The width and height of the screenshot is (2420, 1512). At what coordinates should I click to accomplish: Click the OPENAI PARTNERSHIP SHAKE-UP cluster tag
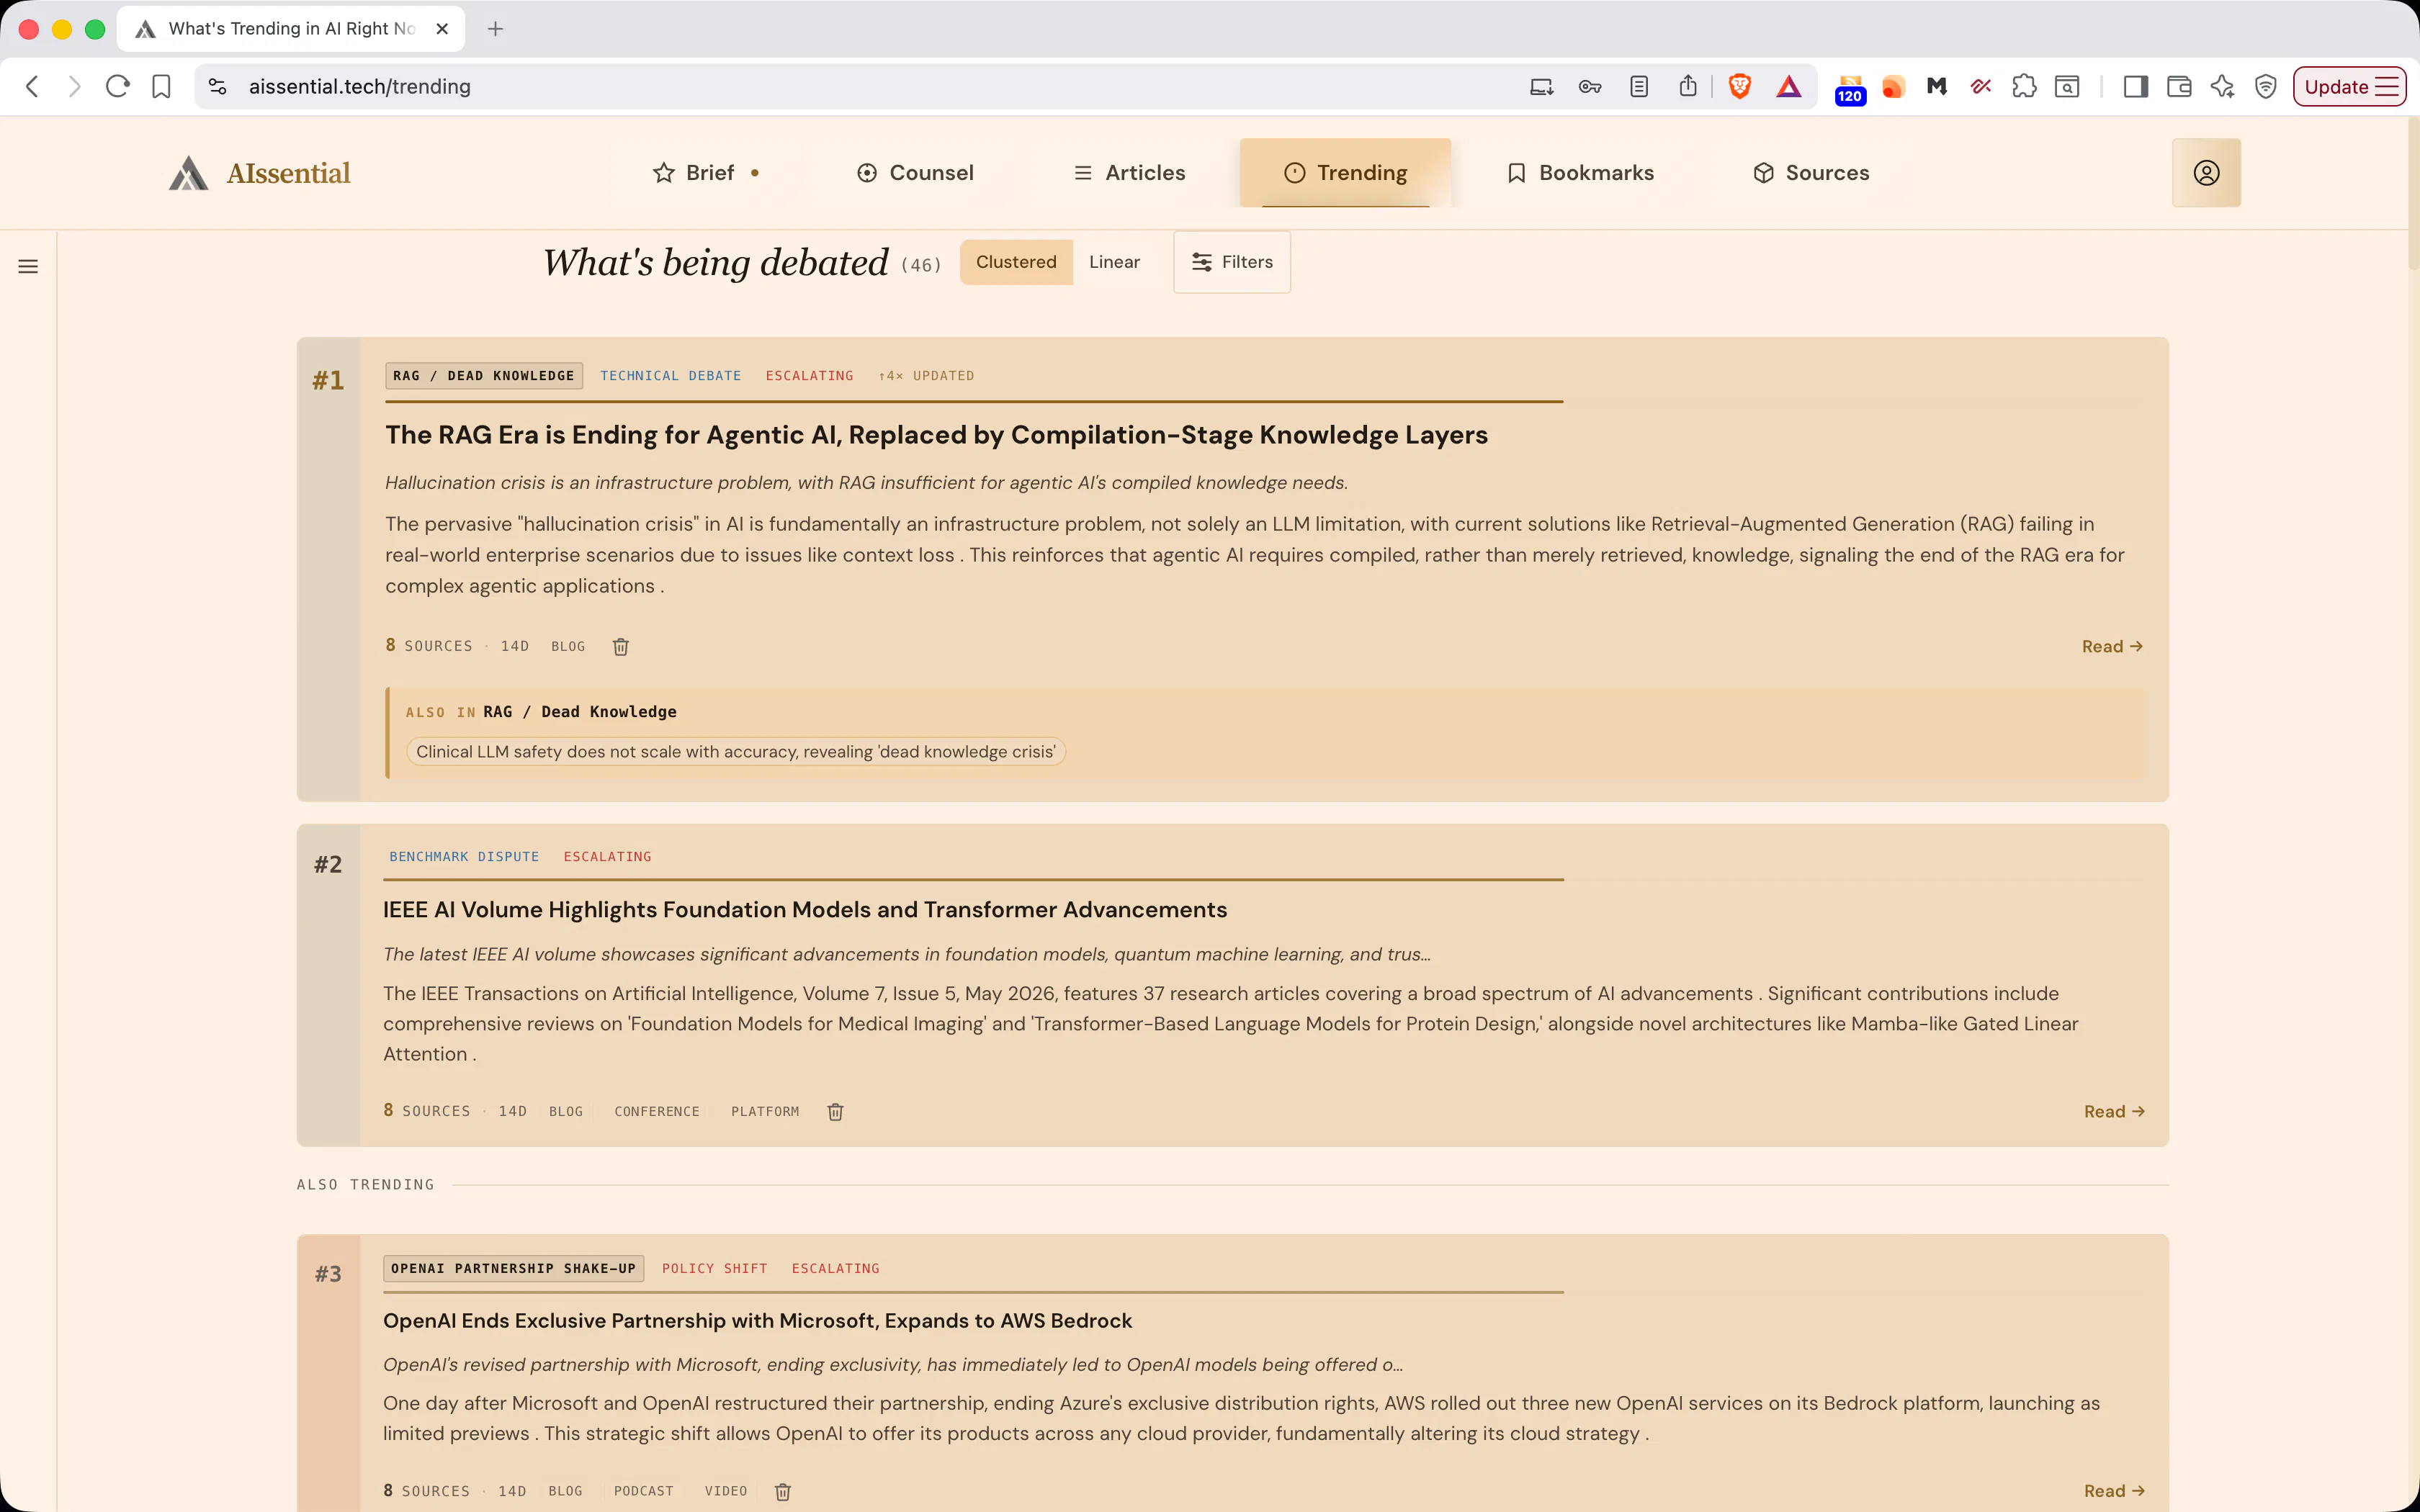click(514, 1269)
